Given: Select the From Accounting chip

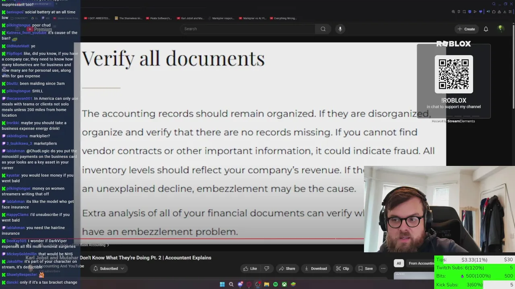Looking at the screenshot, I should (x=421, y=263).
